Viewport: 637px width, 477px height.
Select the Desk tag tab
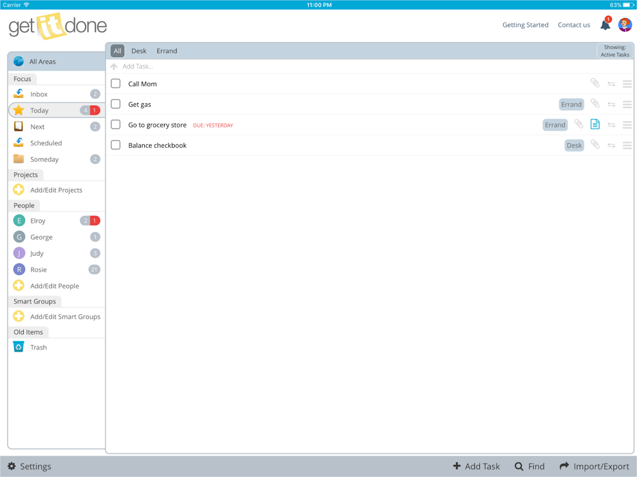tap(139, 51)
